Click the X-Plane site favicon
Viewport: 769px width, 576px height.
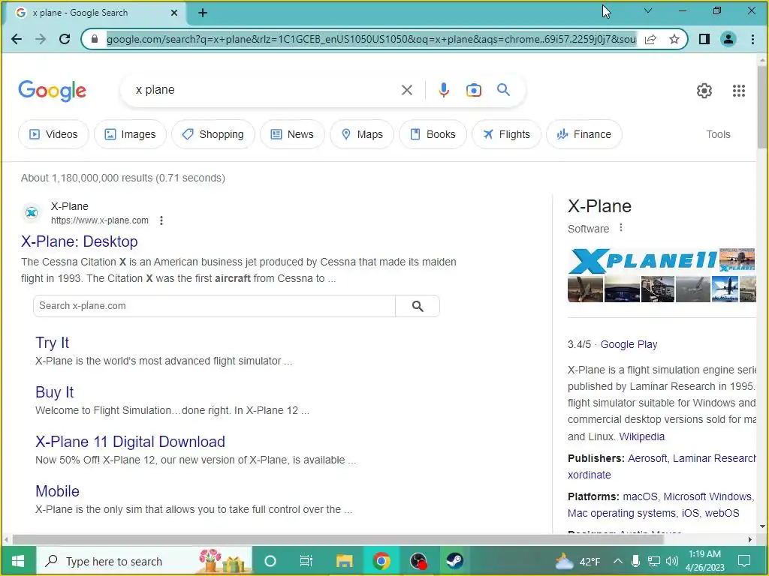[32, 213]
